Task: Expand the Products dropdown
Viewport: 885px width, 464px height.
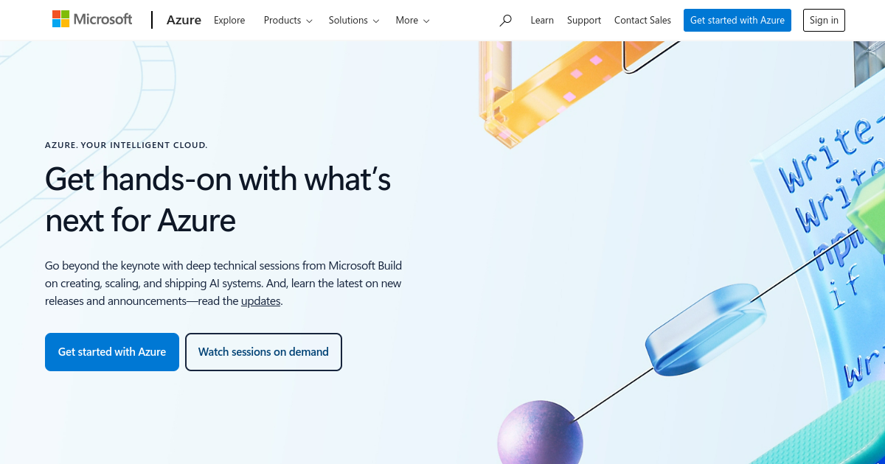Action: click(288, 21)
